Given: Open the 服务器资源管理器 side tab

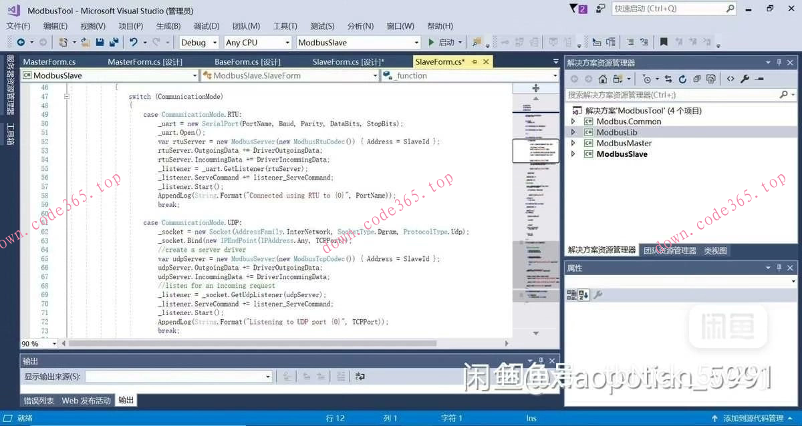Looking at the screenshot, I should [x=11, y=84].
